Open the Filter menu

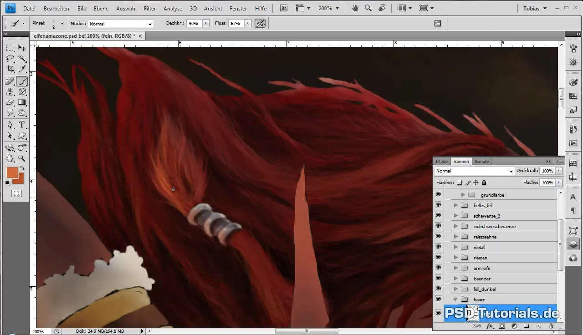150,8
